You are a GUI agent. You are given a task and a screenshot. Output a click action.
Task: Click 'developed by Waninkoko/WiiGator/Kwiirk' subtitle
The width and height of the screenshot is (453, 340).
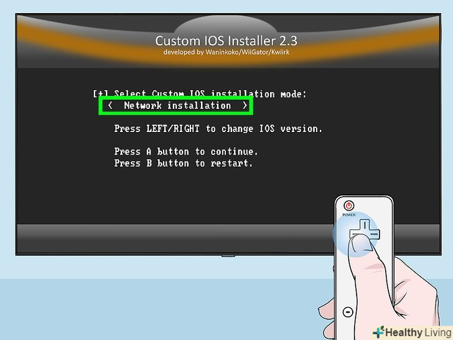pyautogui.click(x=226, y=52)
